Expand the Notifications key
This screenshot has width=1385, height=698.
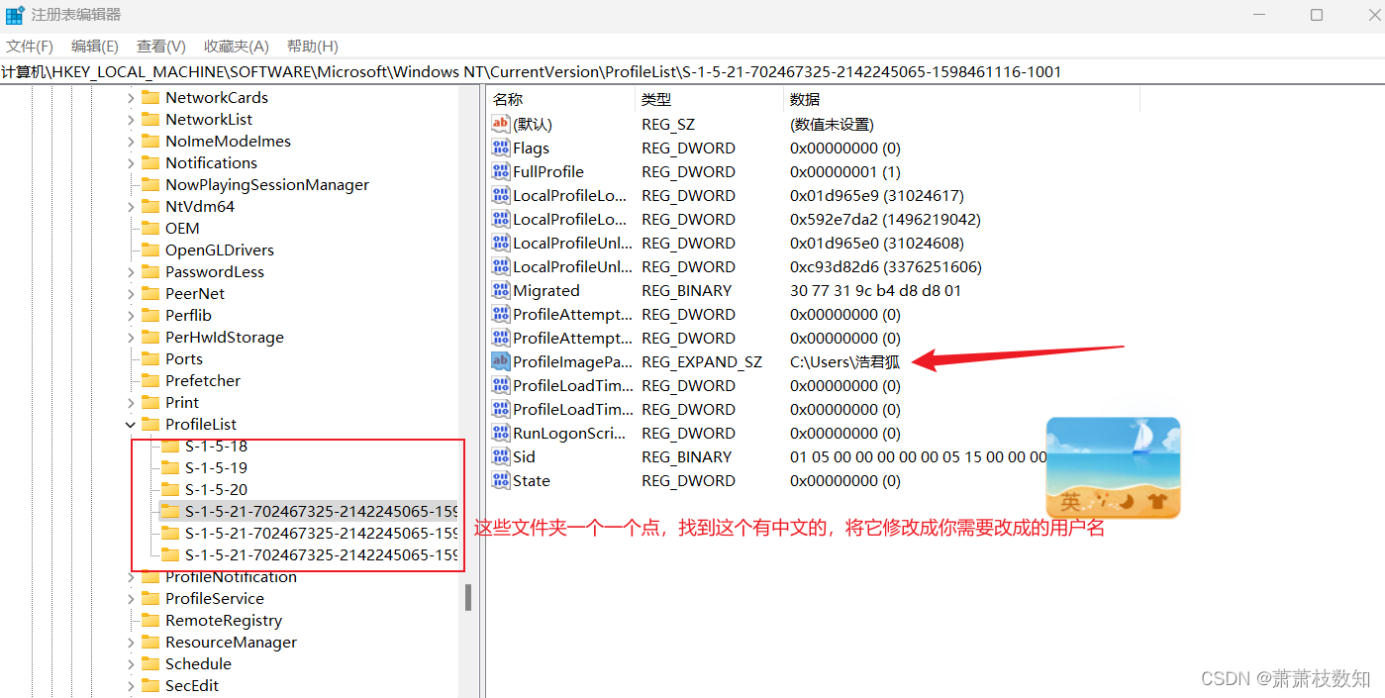(131, 162)
